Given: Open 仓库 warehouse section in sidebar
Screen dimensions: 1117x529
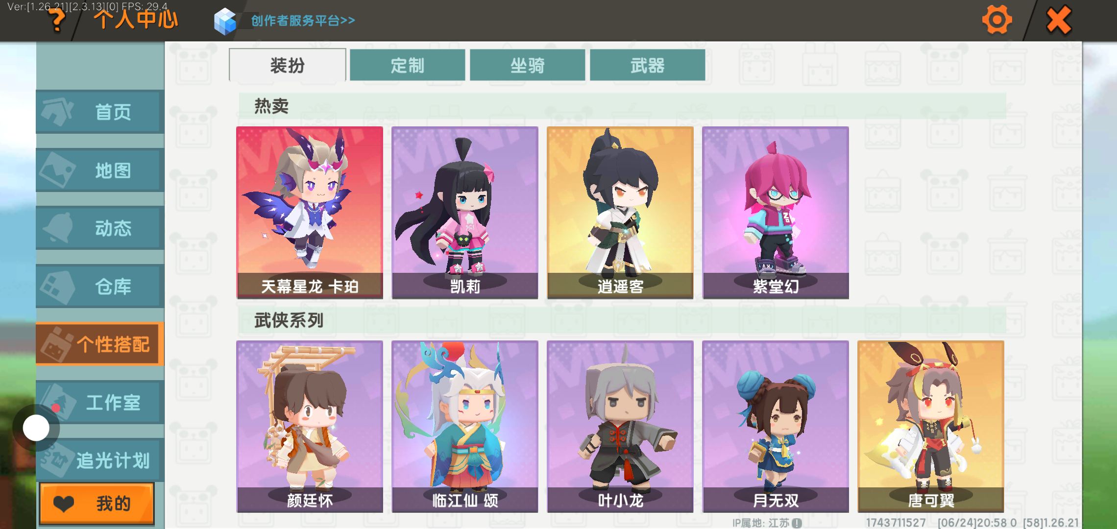Looking at the screenshot, I should (100, 287).
